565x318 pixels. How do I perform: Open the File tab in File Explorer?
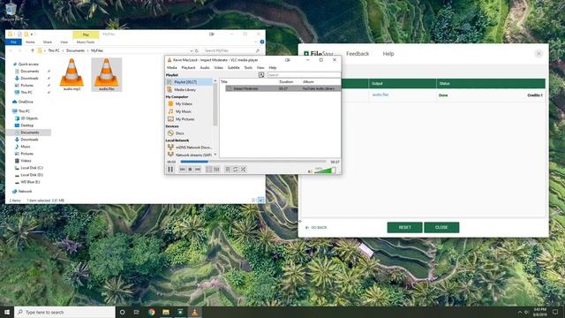(x=14, y=42)
